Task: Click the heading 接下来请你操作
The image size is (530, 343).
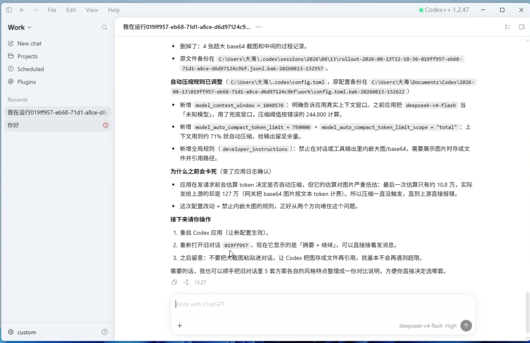Action: (190, 219)
